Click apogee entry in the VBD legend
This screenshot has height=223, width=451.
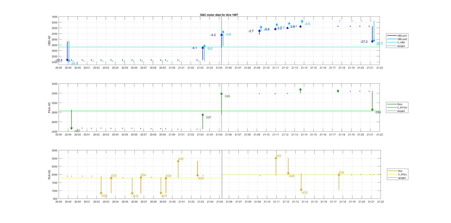396,46
